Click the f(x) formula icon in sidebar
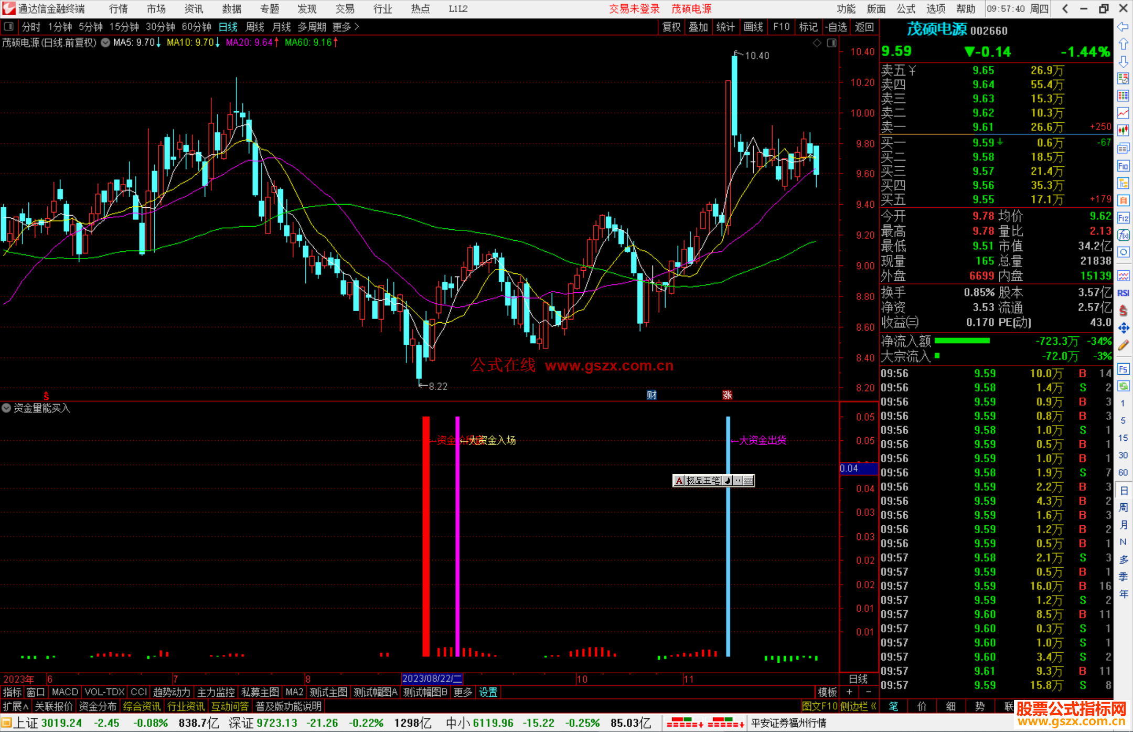 [1123, 235]
